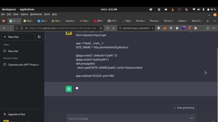Open the Help menu

click(54, 14)
